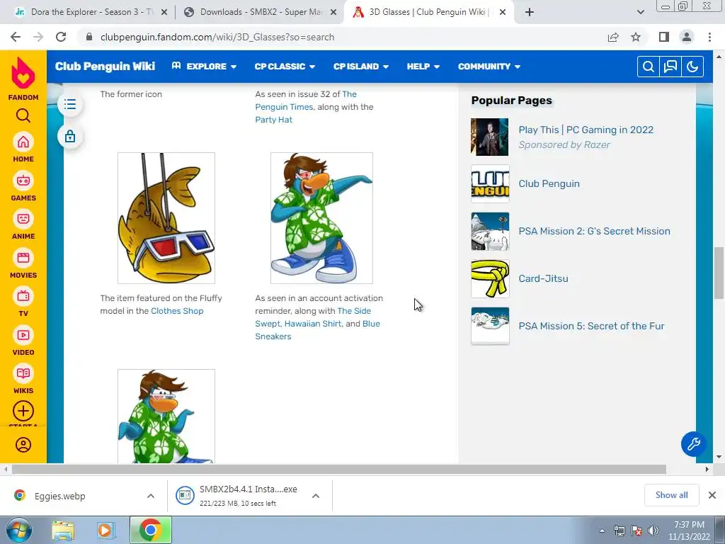Show hidden system tray icons
725x544 pixels.
(602, 531)
